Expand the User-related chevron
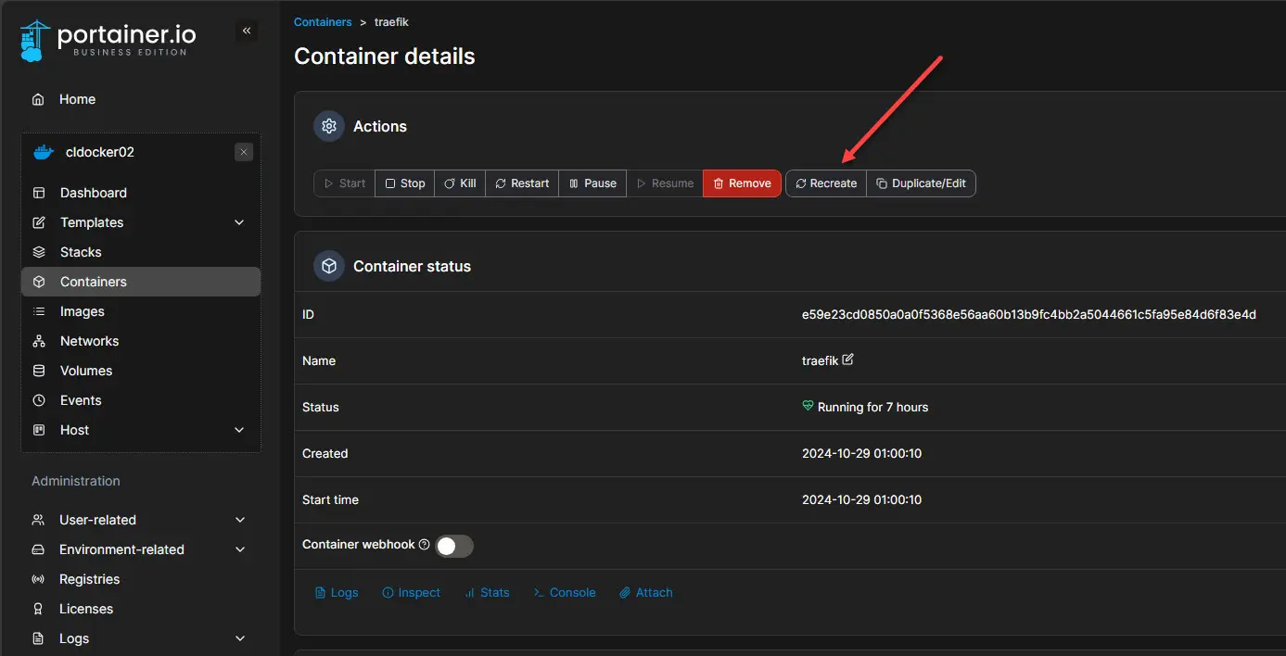This screenshot has height=656, width=1286. (x=240, y=520)
